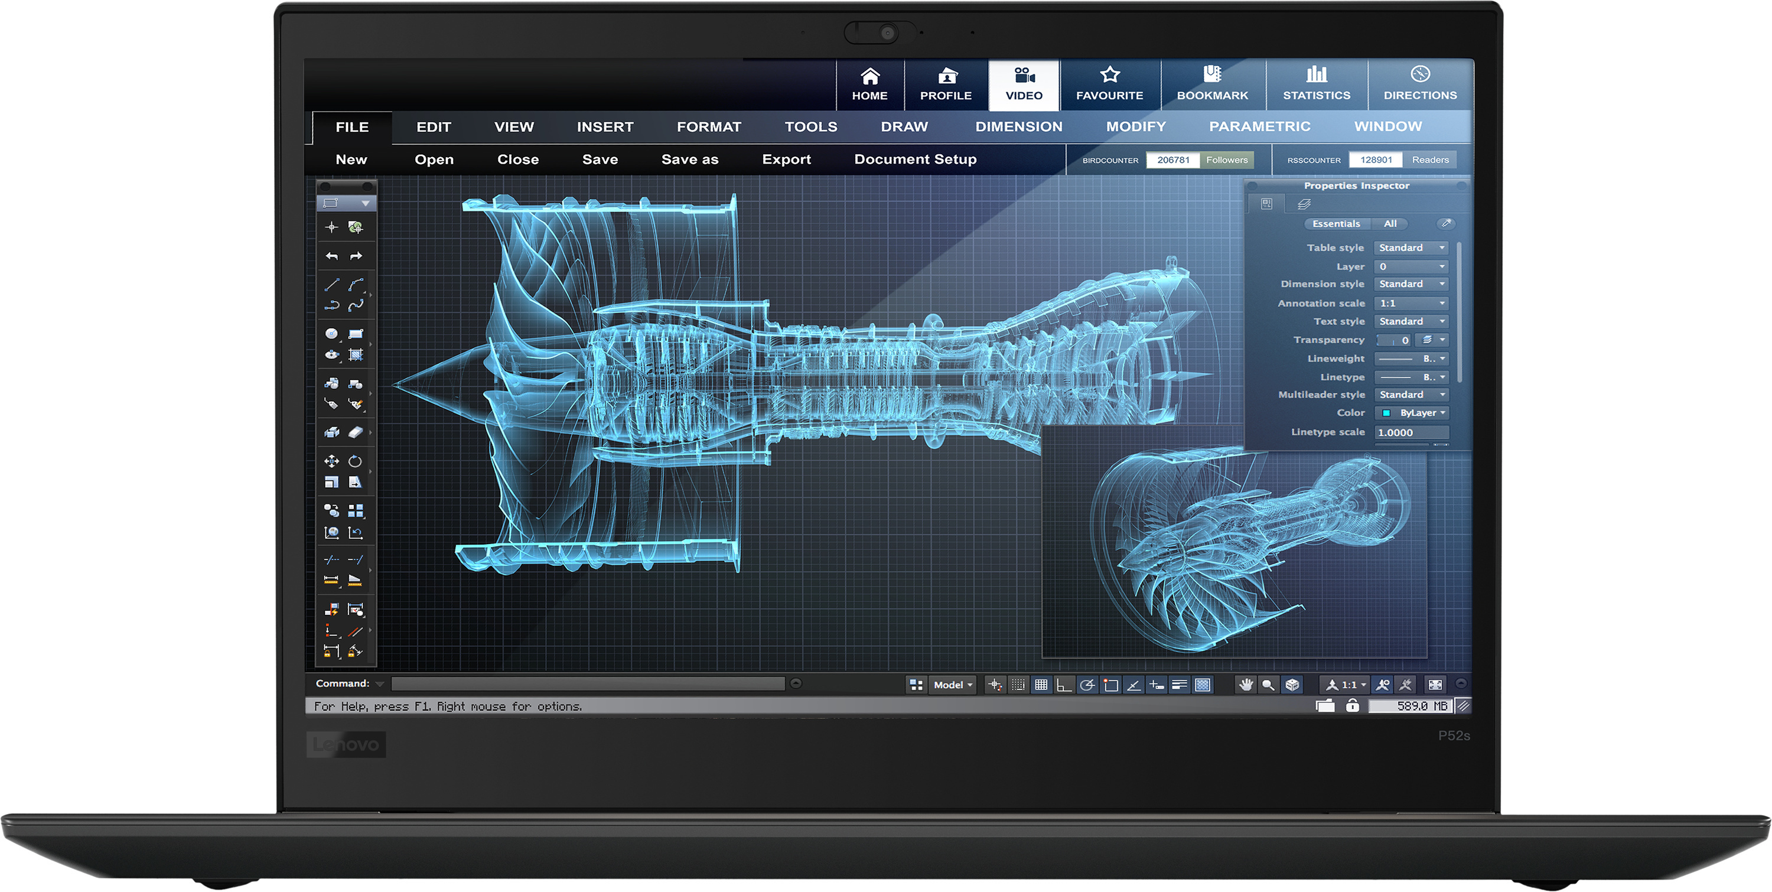The height and width of the screenshot is (892, 1772).
Task: Select the Hatch tool icon
Action: coord(355,355)
